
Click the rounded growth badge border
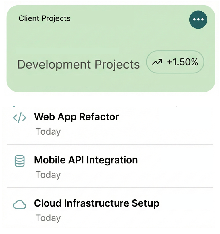click(x=176, y=52)
